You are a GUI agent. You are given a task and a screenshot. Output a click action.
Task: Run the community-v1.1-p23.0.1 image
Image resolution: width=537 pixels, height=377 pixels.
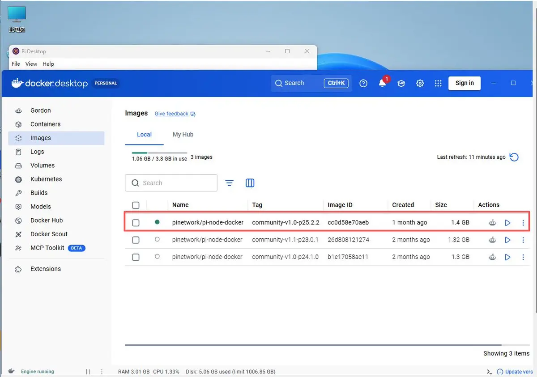point(507,240)
